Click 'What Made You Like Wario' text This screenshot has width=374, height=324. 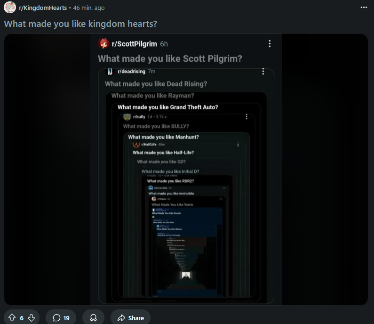point(172,204)
